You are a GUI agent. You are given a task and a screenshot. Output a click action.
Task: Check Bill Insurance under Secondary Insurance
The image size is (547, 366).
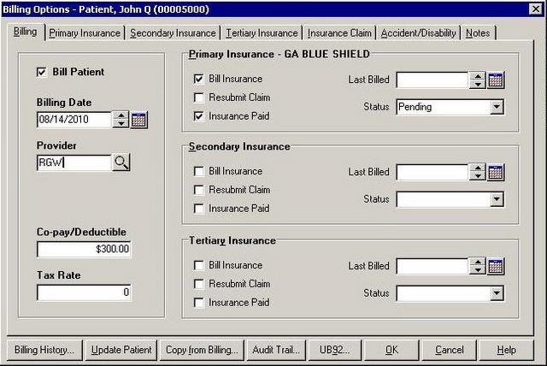199,172
